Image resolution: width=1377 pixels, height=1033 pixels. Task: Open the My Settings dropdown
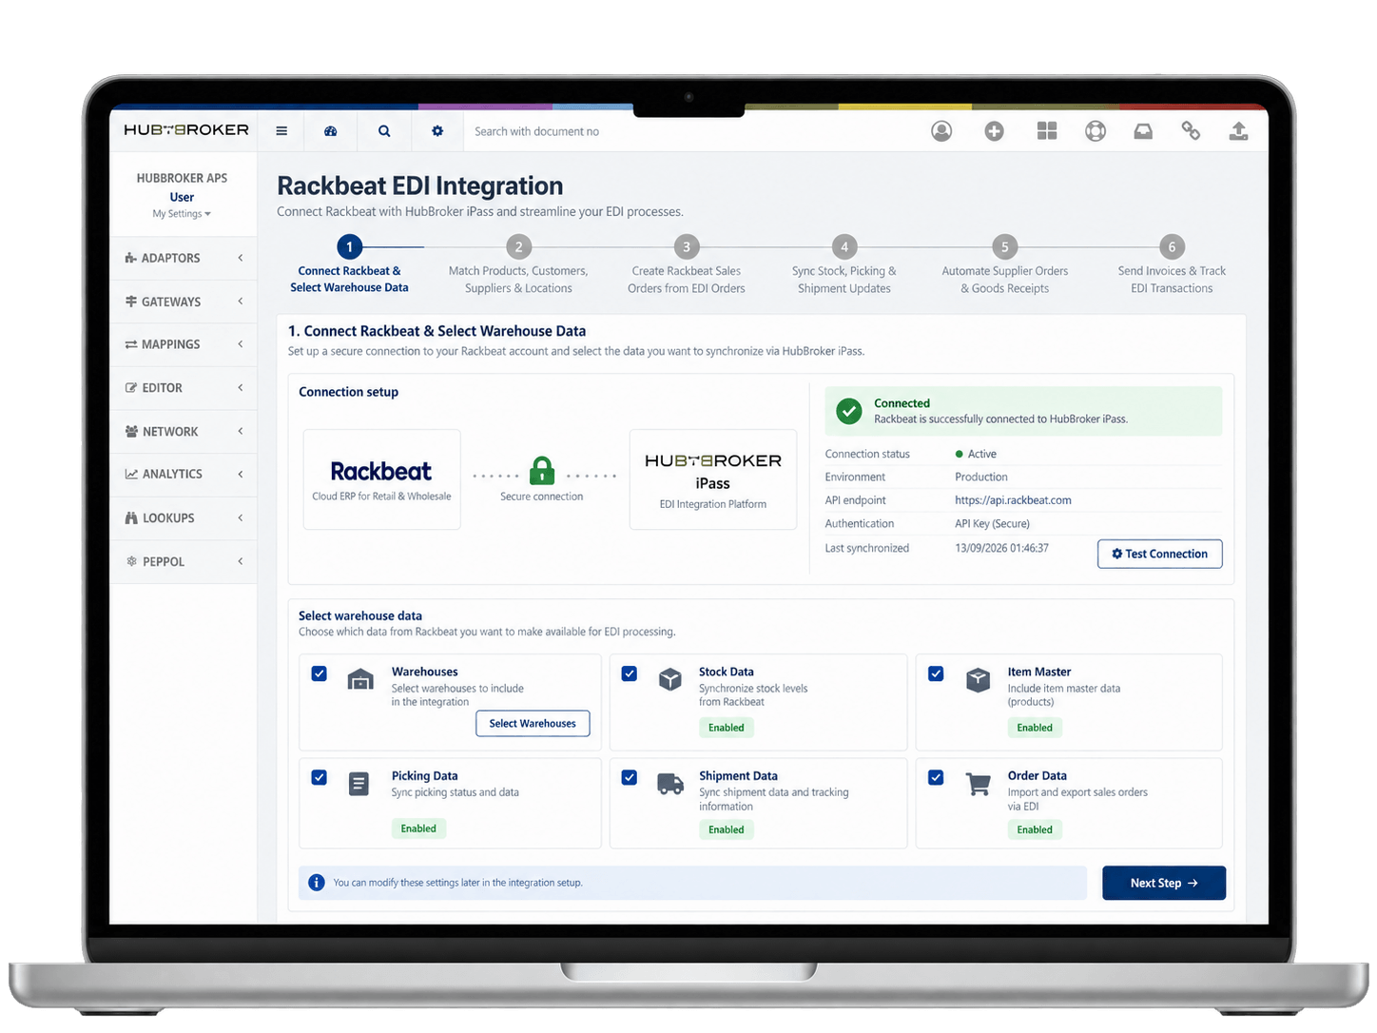[x=182, y=214]
